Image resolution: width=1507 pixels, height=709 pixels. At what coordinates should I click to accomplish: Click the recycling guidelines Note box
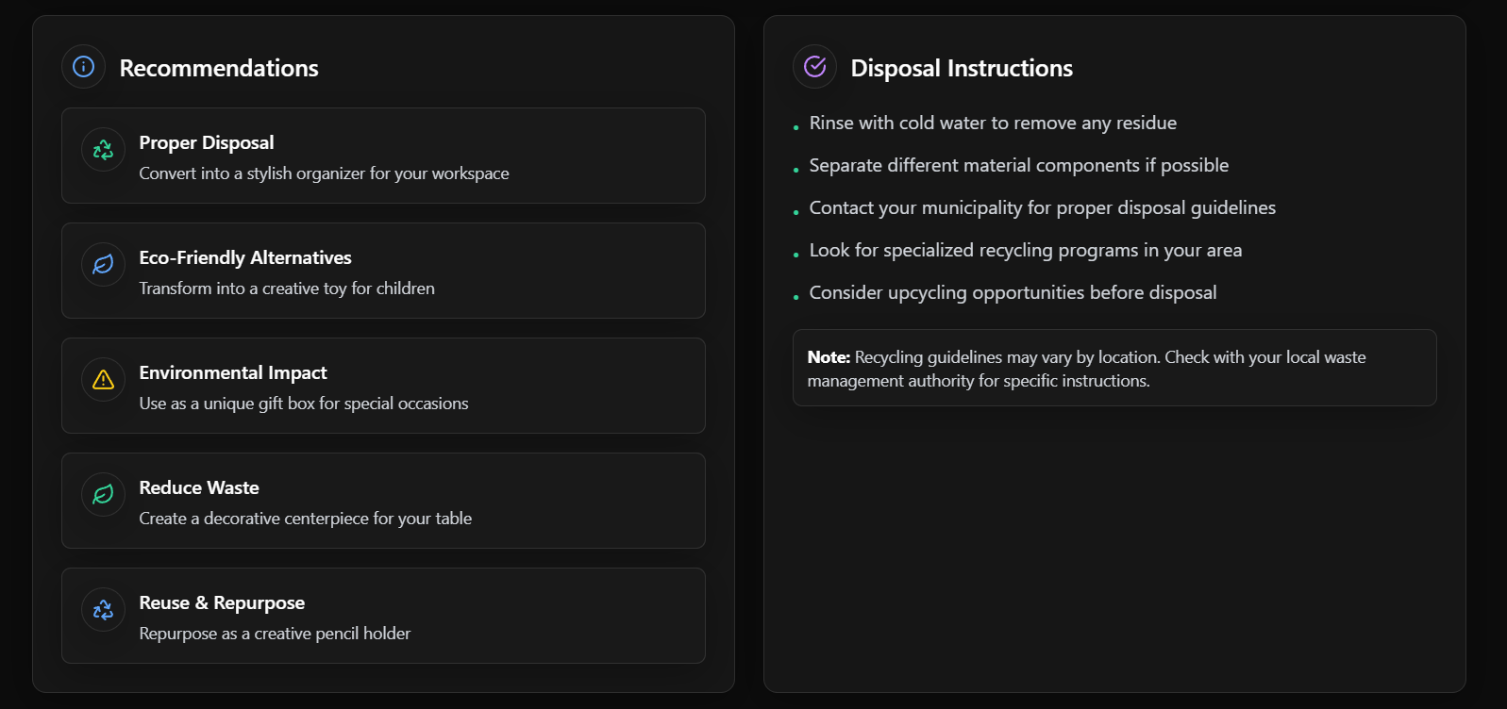(x=1114, y=368)
